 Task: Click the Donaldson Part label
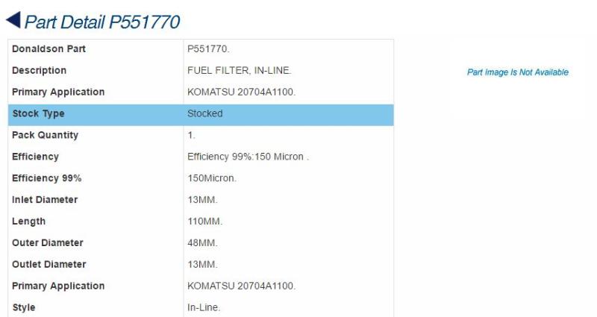tap(49, 48)
